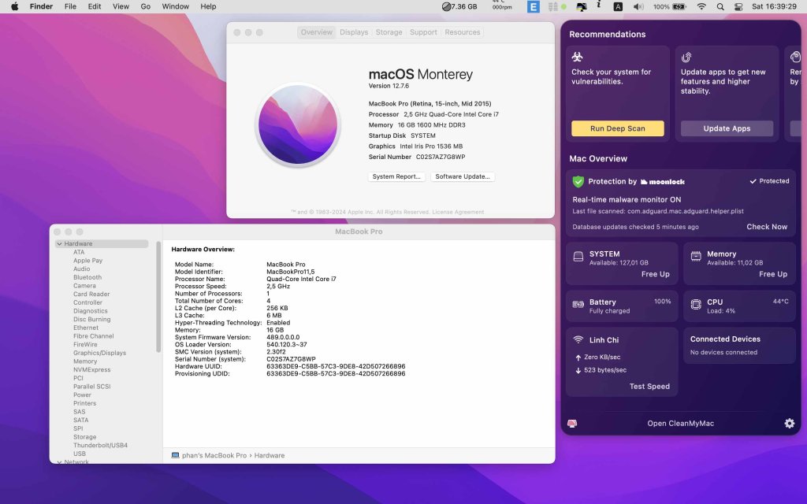Image resolution: width=807 pixels, height=504 pixels.
Task: Open the Edit menu
Action: click(95, 6)
